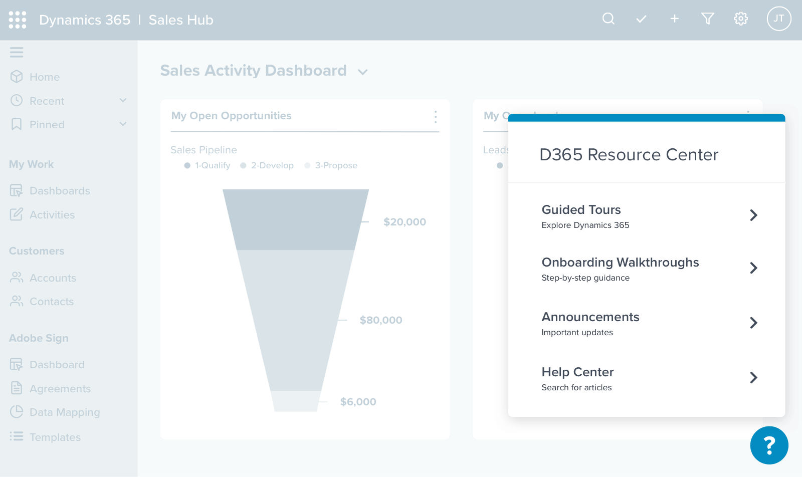Open Accounts under Customers
Screen dimensions: 802x477
pyautogui.click(x=53, y=278)
